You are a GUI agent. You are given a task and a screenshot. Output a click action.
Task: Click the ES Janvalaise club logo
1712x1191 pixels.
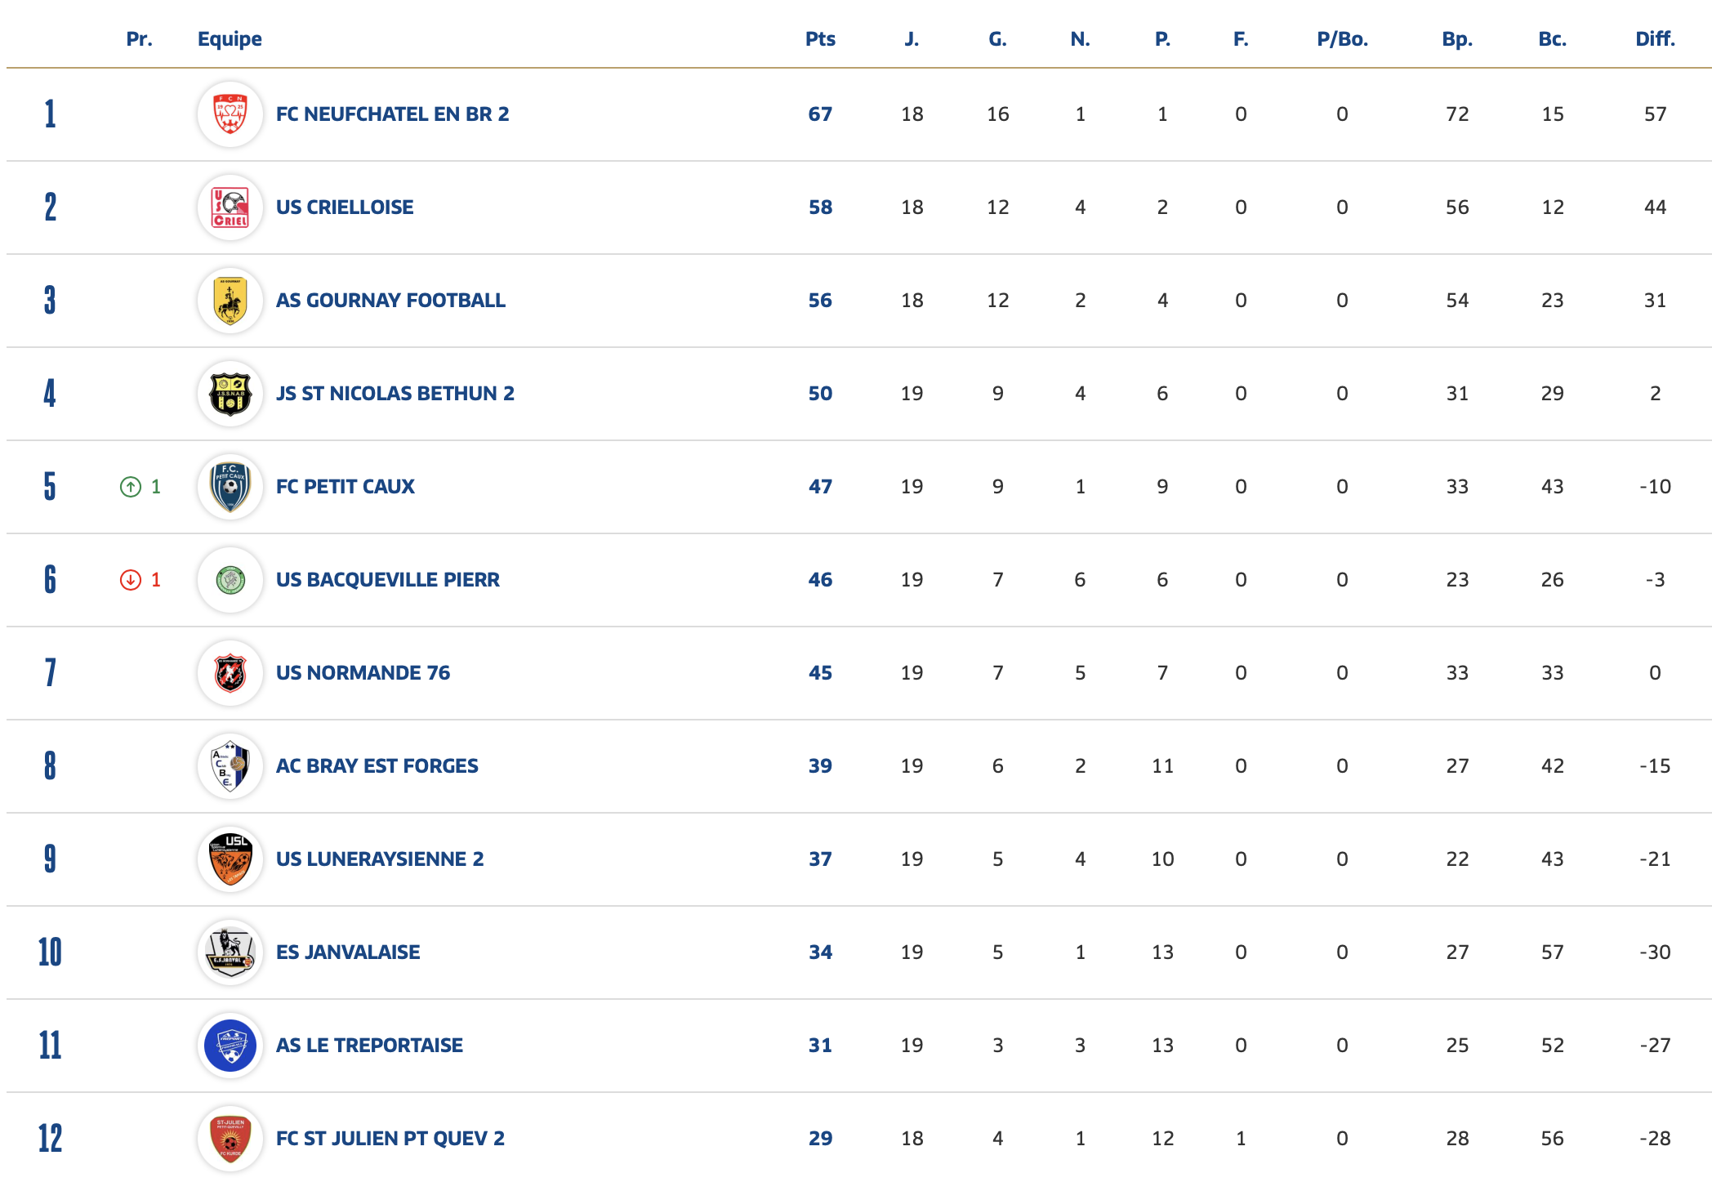[230, 952]
